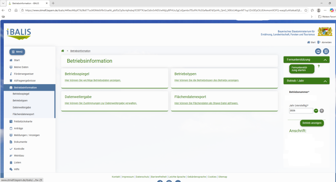Open the Flächendaten als Shape Datei link
336x182 pixels.
[202, 103]
